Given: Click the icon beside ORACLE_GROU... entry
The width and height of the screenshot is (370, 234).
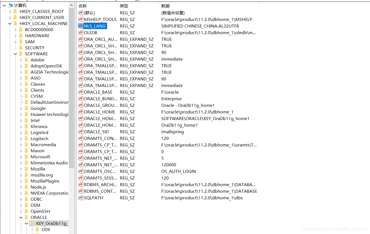Looking at the screenshot, I should [x=81, y=105].
